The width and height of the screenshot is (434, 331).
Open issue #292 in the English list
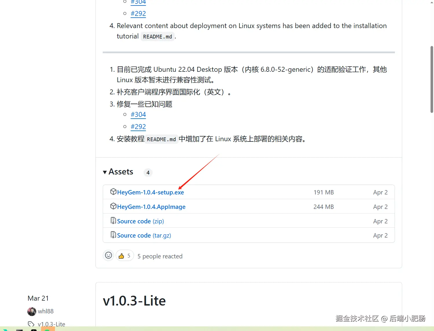(138, 14)
